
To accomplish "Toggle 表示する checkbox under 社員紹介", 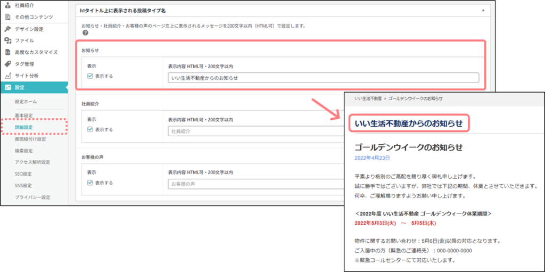I will point(90,129).
